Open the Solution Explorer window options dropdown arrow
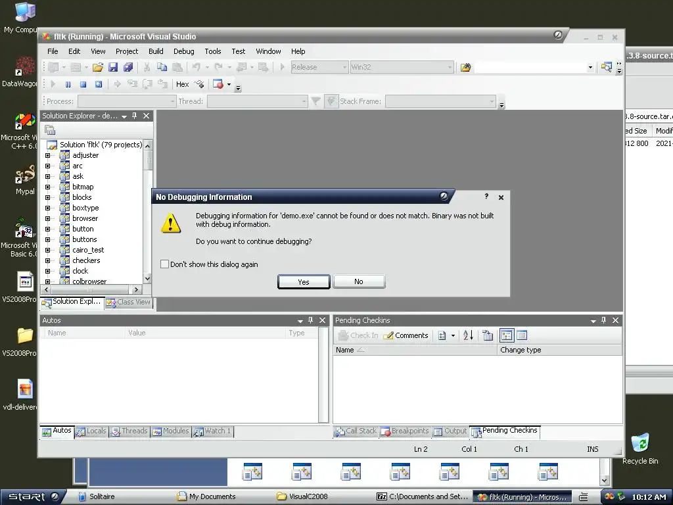The image size is (673, 505). (124, 116)
